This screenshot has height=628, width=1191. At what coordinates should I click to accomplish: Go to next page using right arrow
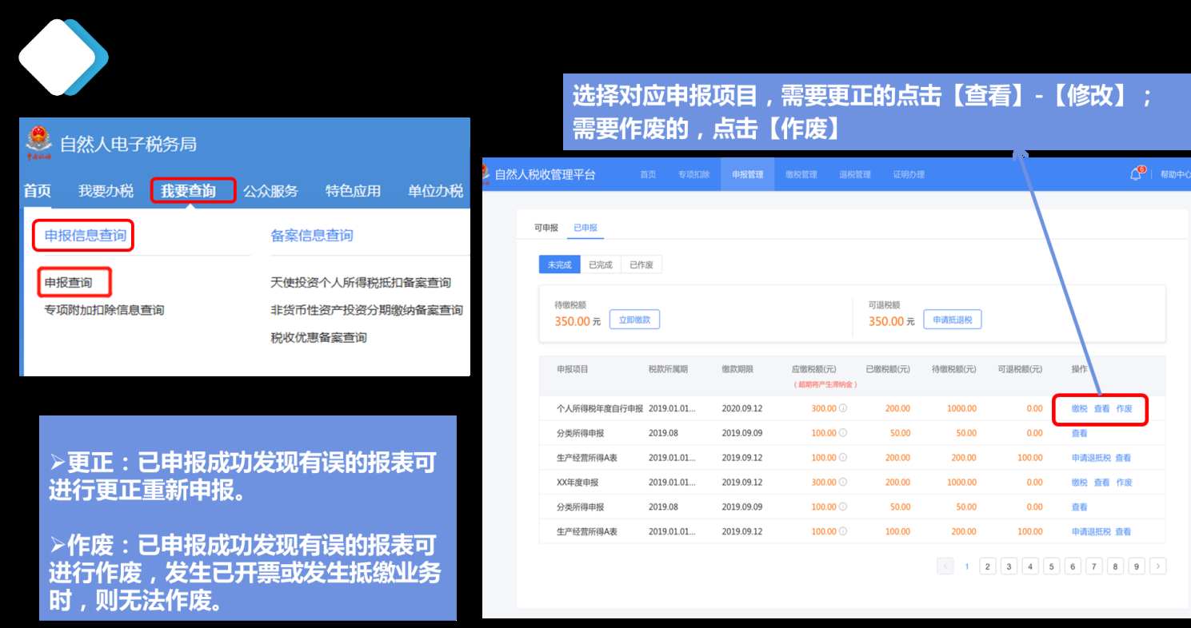click(1157, 566)
